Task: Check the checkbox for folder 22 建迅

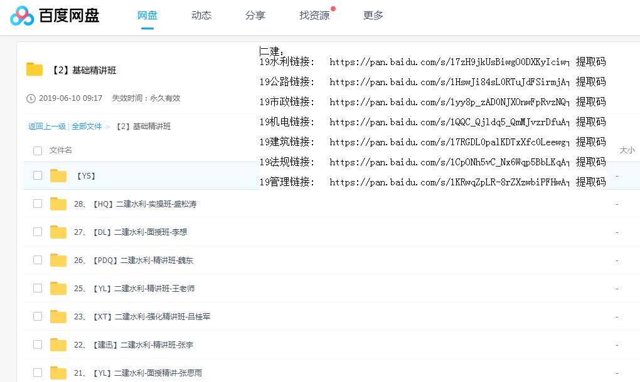Action: (x=38, y=345)
